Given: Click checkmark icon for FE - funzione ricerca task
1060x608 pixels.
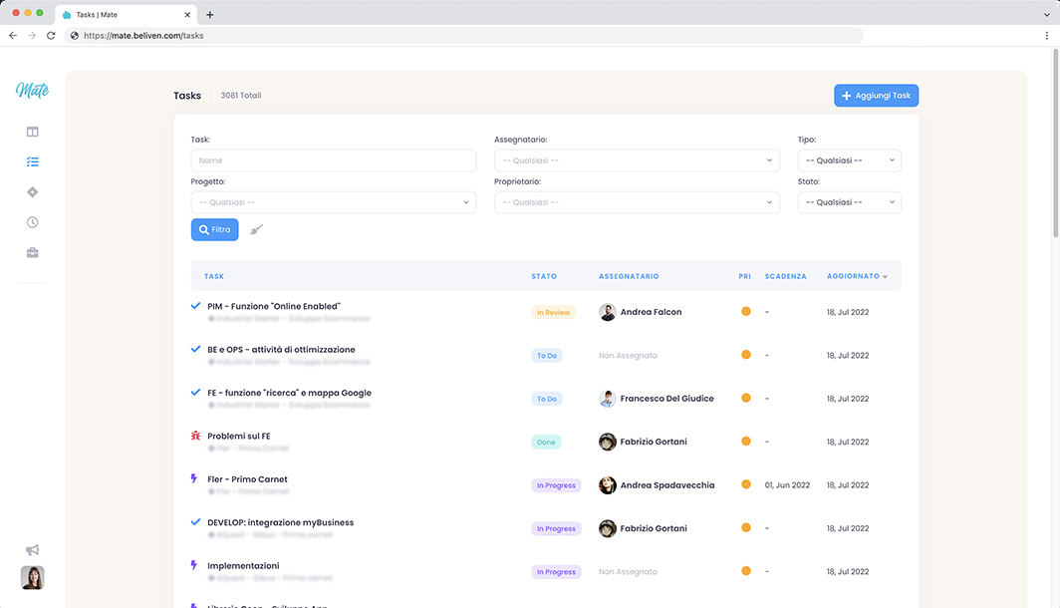Looking at the screenshot, I should [195, 393].
